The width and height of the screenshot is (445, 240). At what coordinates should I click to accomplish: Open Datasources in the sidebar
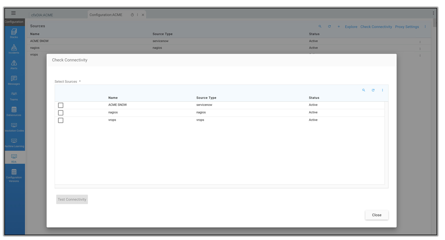14,112
